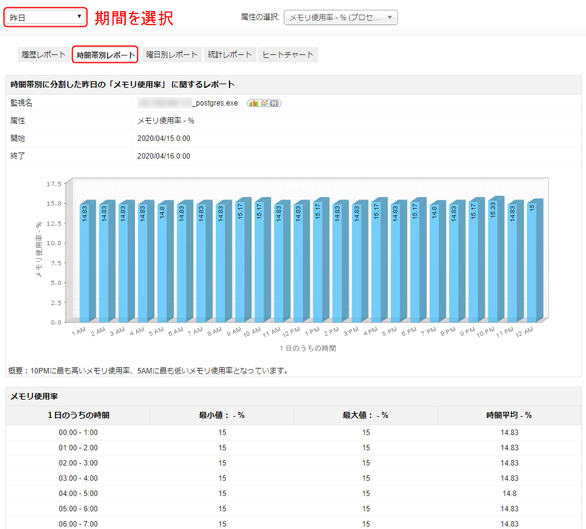
Task: Click the 最大値 column header
Action: click(x=365, y=416)
